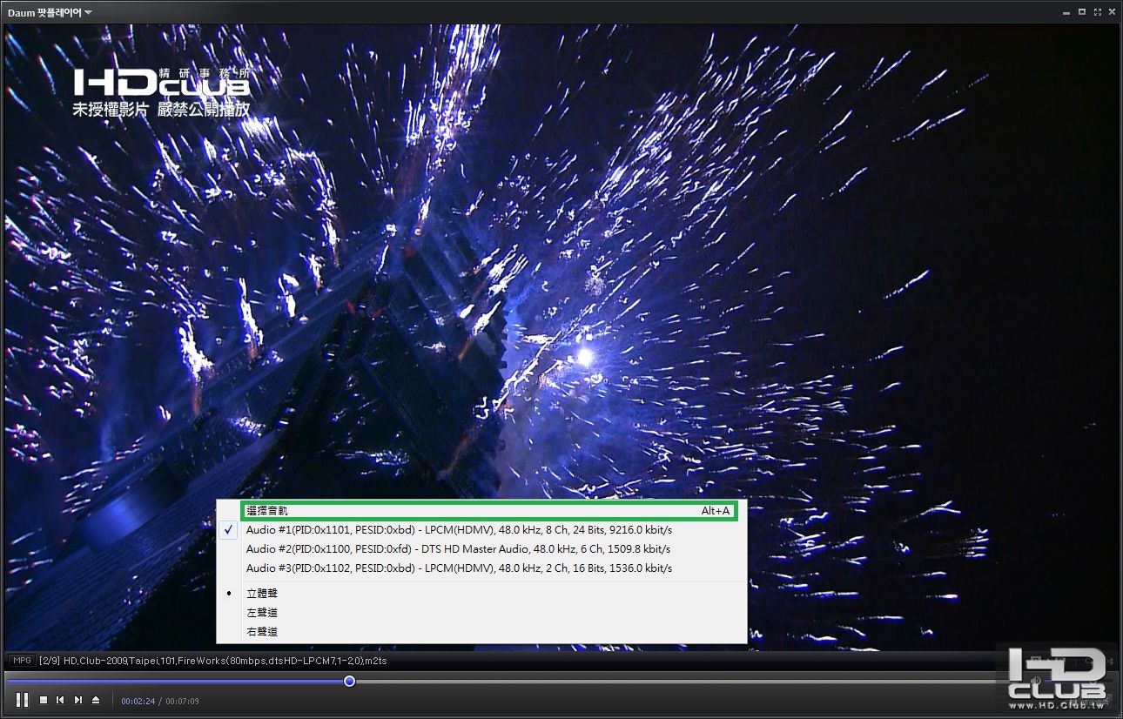
Task: Click the total duration 00:07:09
Action: click(183, 701)
